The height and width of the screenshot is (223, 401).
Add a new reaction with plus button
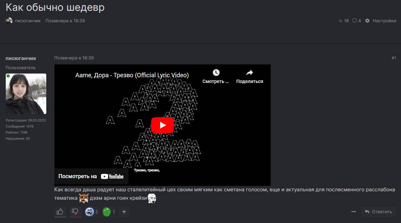tap(124, 212)
